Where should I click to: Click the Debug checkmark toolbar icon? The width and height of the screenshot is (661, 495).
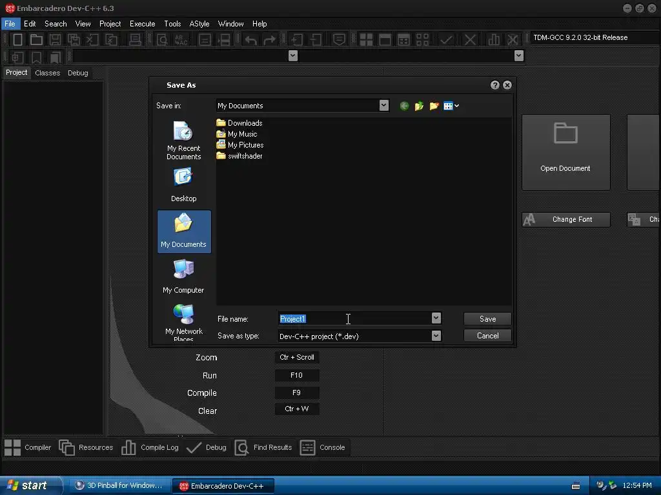tap(447, 40)
